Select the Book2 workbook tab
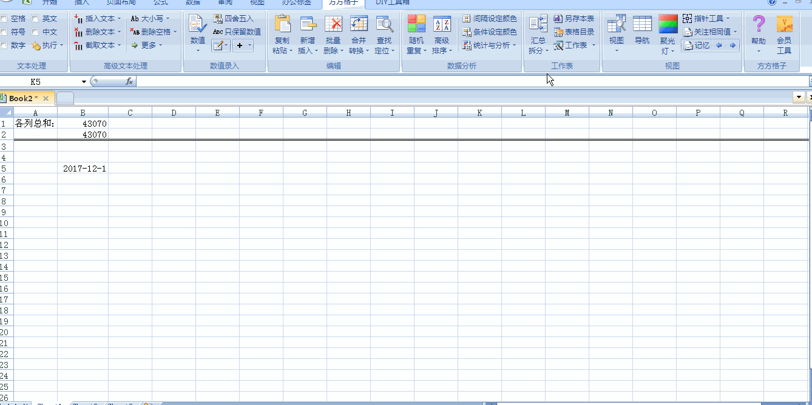Screen dimensions: 812x405 [x=23, y=98]
